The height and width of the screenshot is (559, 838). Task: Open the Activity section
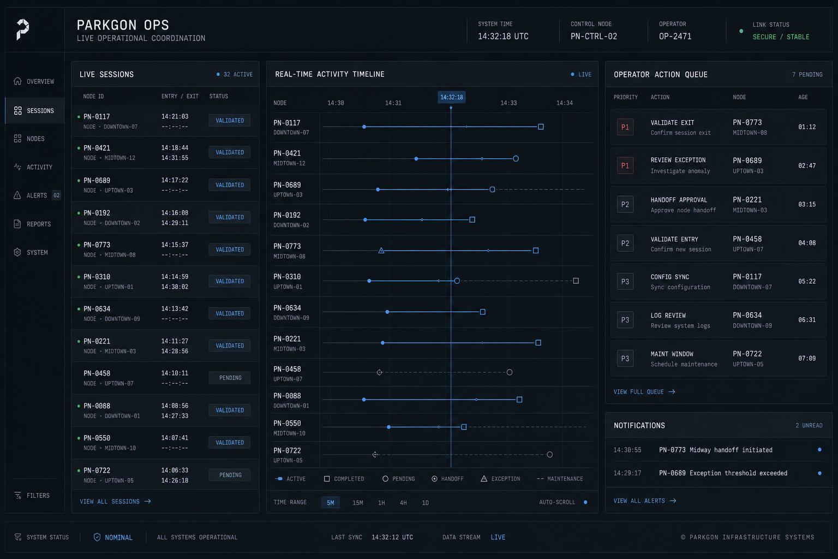[x=34, y=167]
